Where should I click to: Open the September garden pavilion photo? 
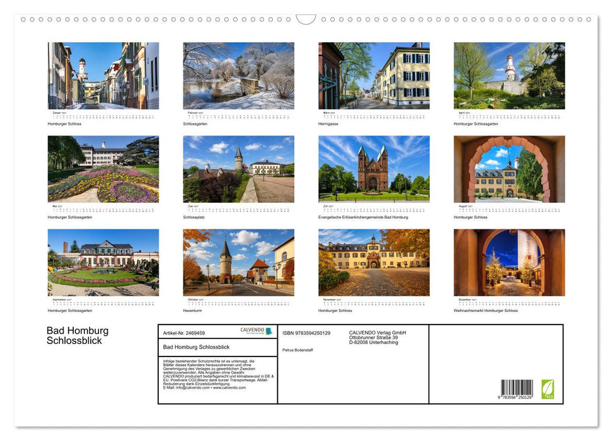103,263
